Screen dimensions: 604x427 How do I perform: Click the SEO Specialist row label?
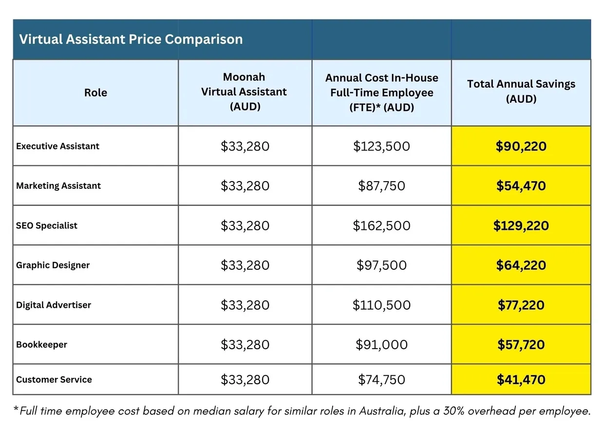(47, 225)
